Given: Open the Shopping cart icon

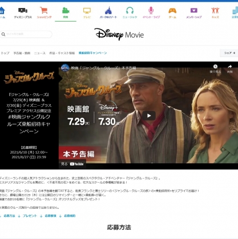Looking at the screenshot, I should 44,10.
